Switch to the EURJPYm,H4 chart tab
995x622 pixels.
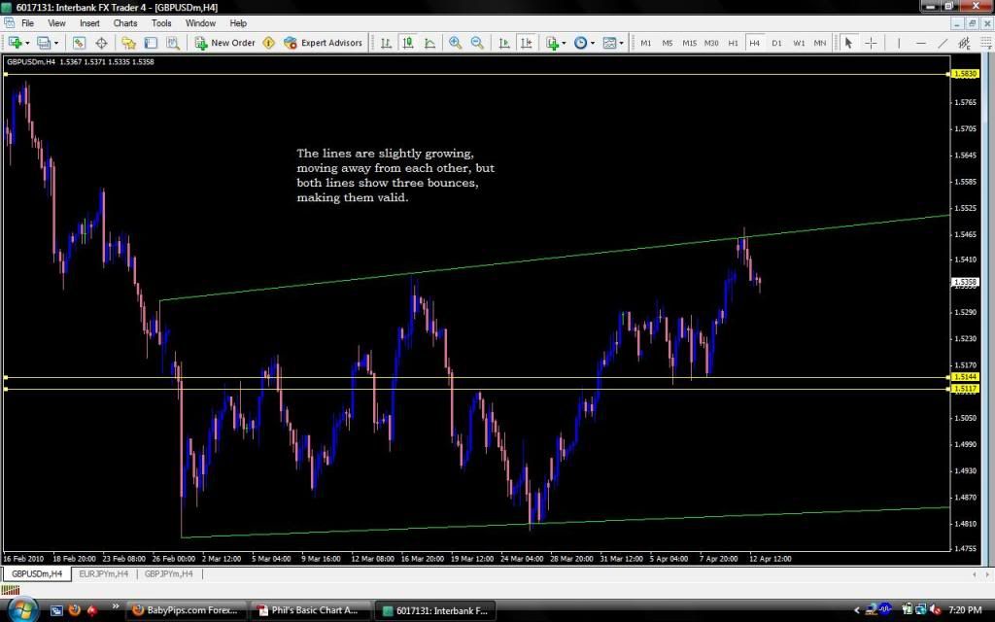pyautogui.click(x=103, y=573)
